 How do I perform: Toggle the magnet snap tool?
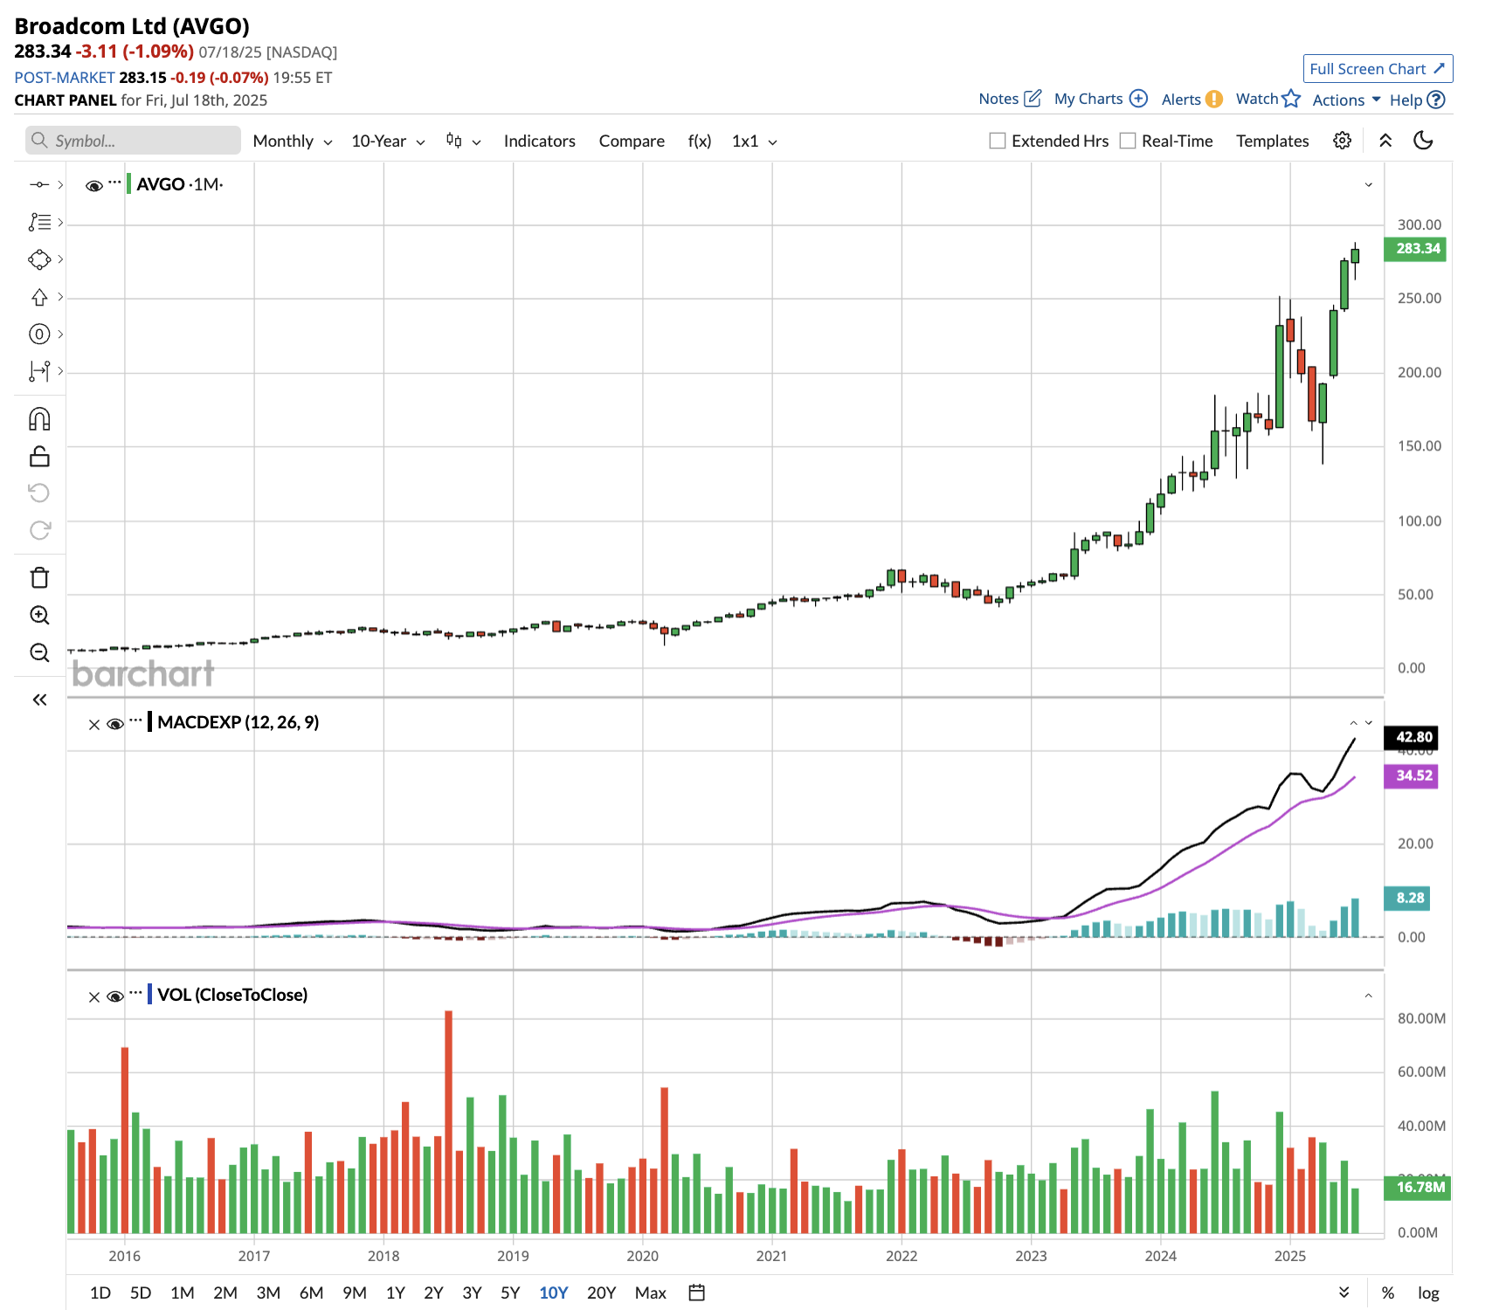tap(39, 419)
